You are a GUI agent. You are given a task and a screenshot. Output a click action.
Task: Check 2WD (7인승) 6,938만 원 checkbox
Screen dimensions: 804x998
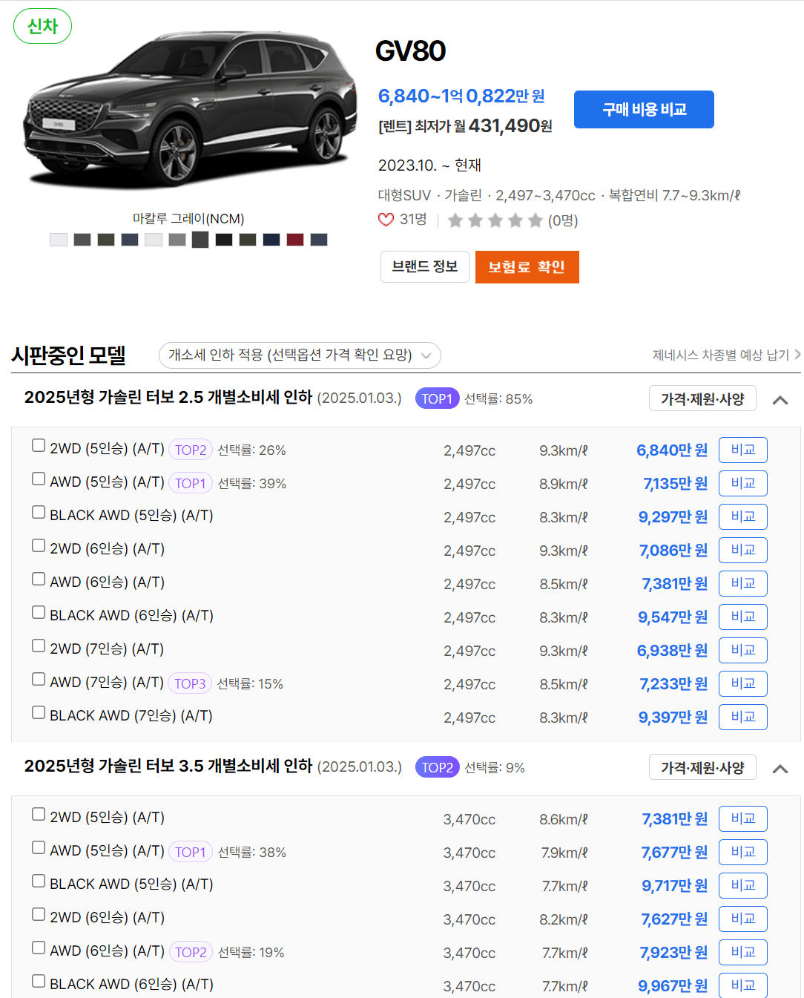coord(39,646)
